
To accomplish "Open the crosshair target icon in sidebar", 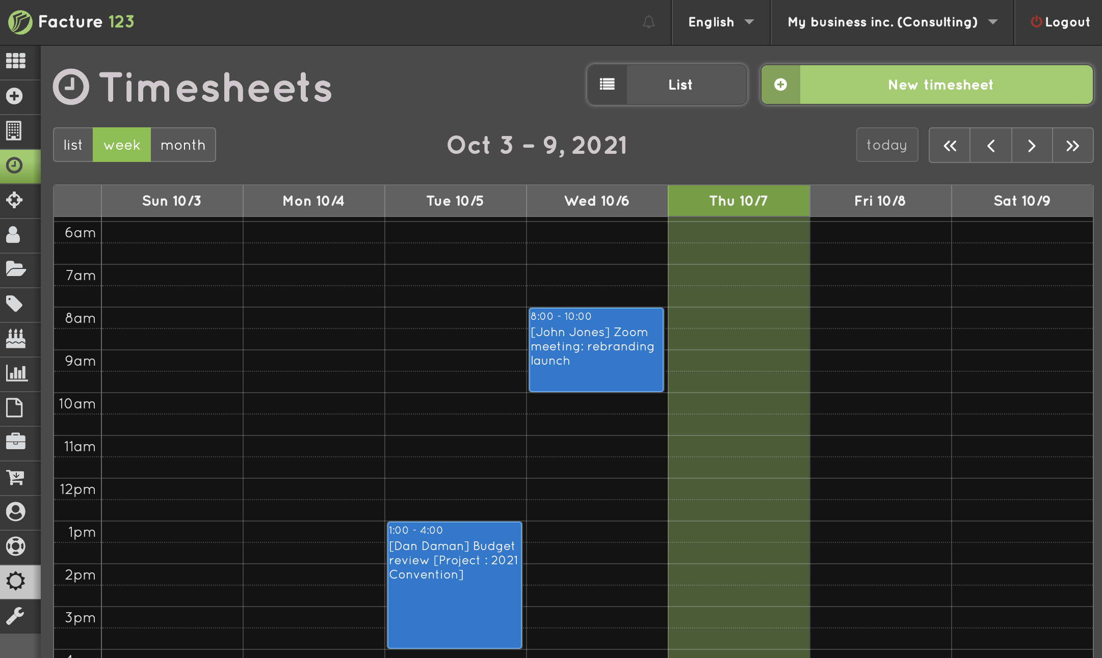I will pyautogui.click(x=15, y=200).
